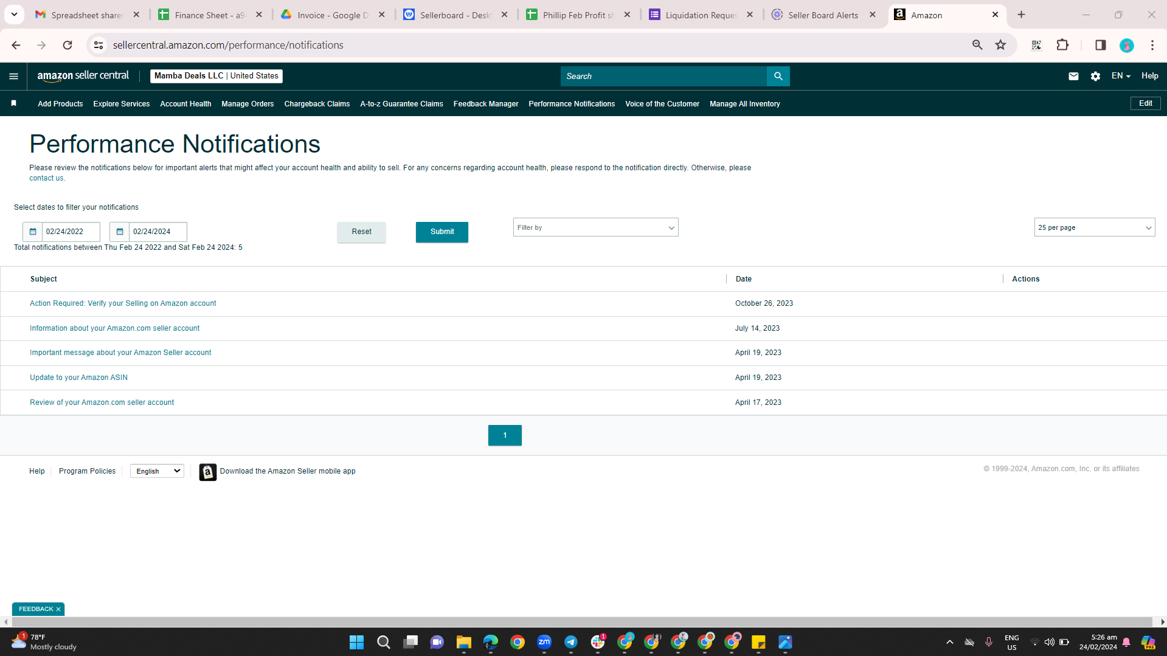This screenshot has height=656, width=1167.
Task: Click the zoom magnifier in address bar
Action: pyautogui.click(x=977, y=45)
